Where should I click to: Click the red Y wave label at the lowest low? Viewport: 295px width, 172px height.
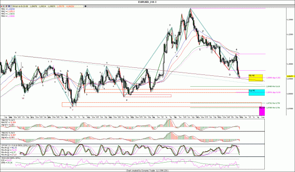pos(73,110)
